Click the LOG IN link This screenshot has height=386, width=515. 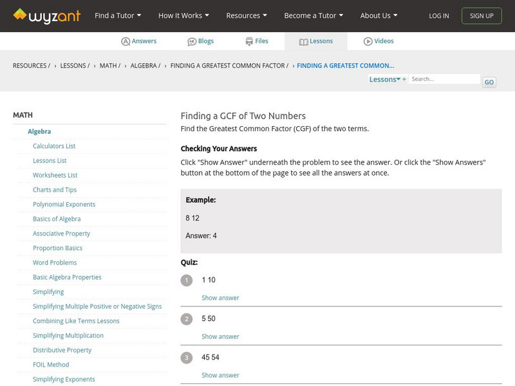[439, 15]
